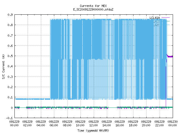Viewport: 178px width, 133px height.
Task: Click the x-axis tick label '02:00'
Action: click(x=27, y=125)
